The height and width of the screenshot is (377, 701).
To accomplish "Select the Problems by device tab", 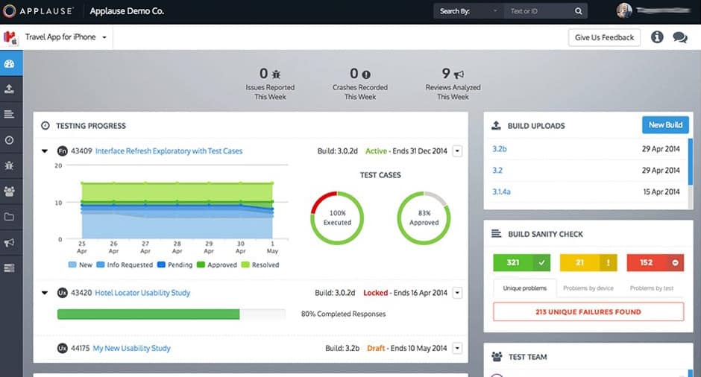I will [x=588, y=288].
